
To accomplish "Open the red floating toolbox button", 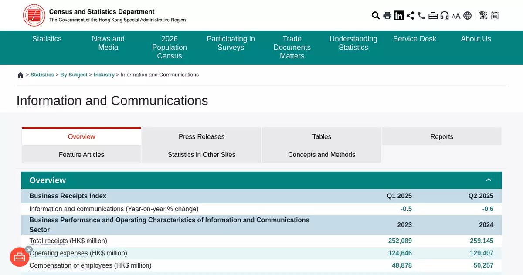I will pos(20,257).
